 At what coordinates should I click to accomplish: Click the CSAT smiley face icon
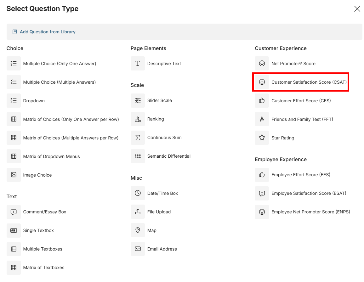[x=262, y=82]
